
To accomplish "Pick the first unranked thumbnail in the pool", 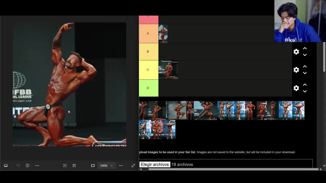I will click(x=143, y=110).
